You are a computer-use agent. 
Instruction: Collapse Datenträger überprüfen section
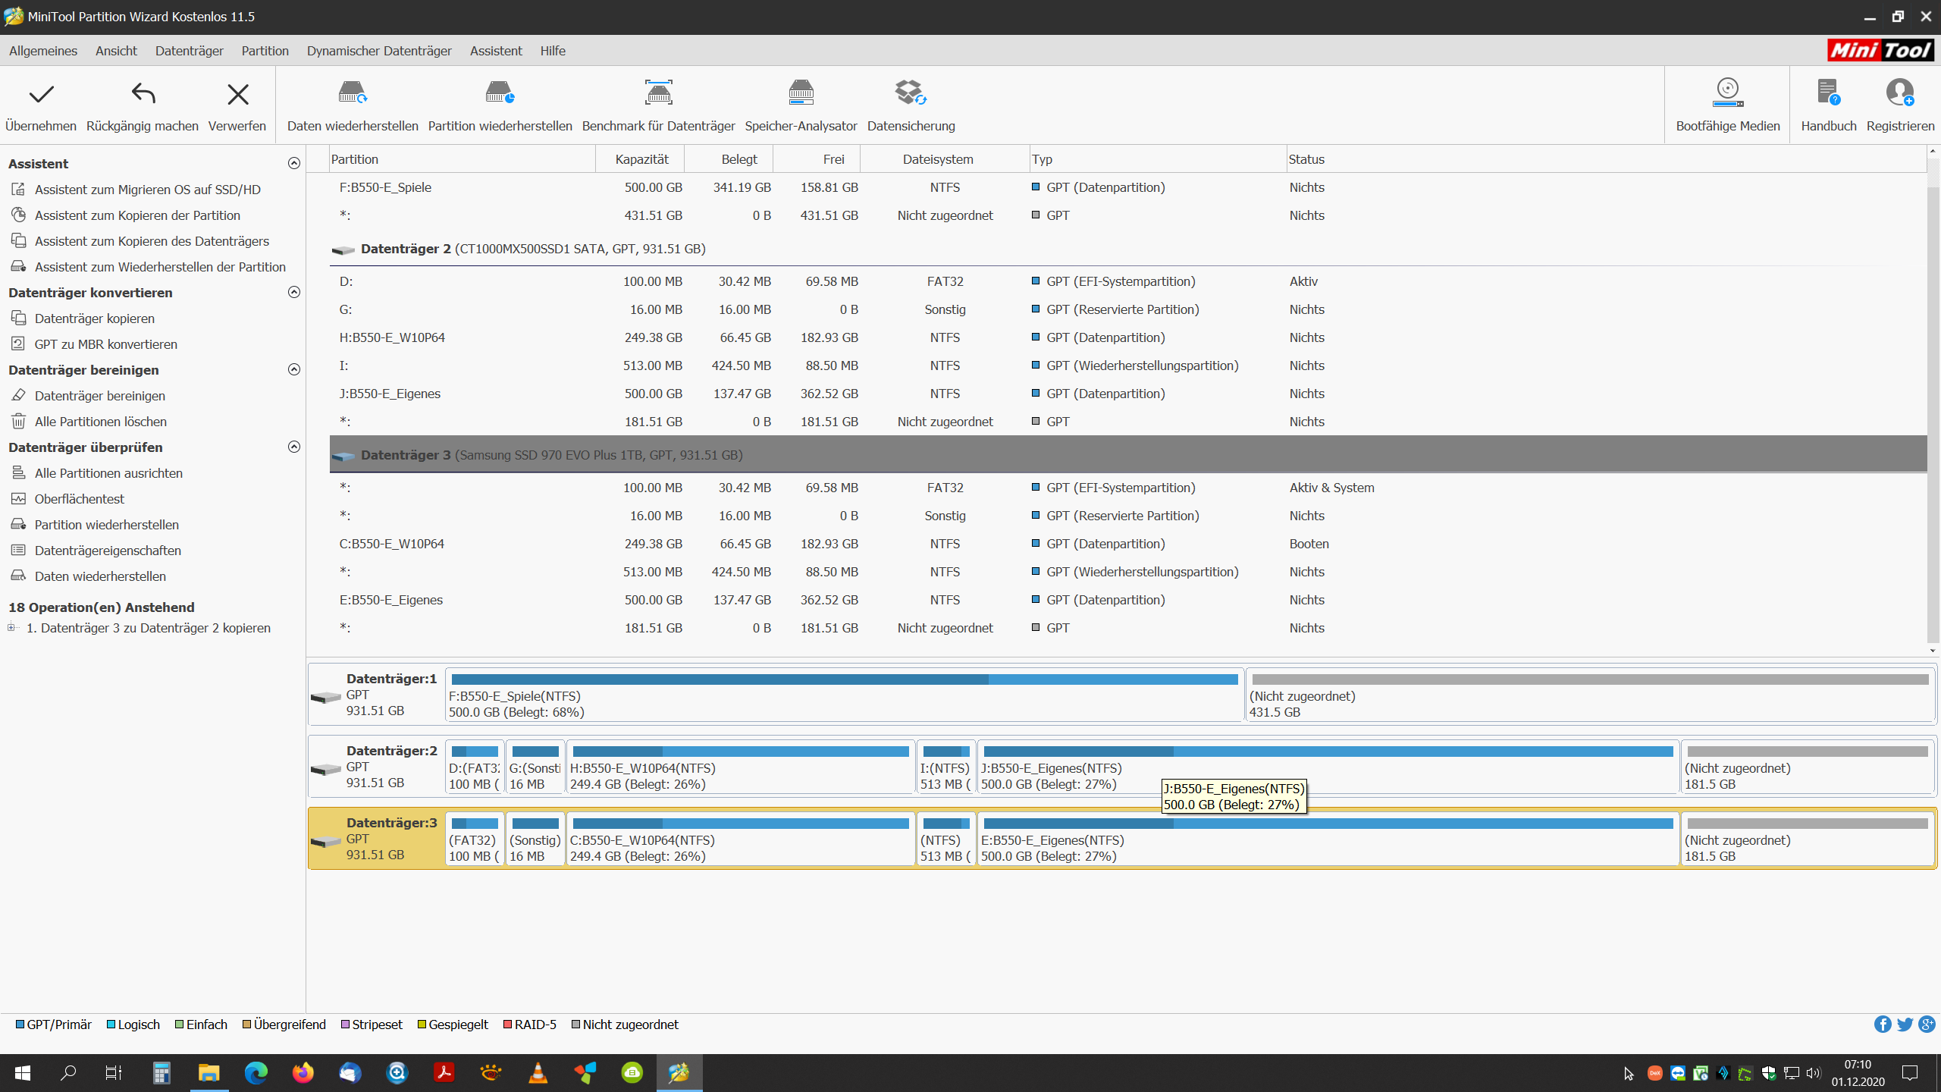[294, 447]
